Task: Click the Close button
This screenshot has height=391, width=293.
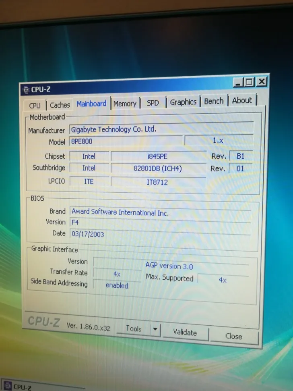Action: pos(234,336)
